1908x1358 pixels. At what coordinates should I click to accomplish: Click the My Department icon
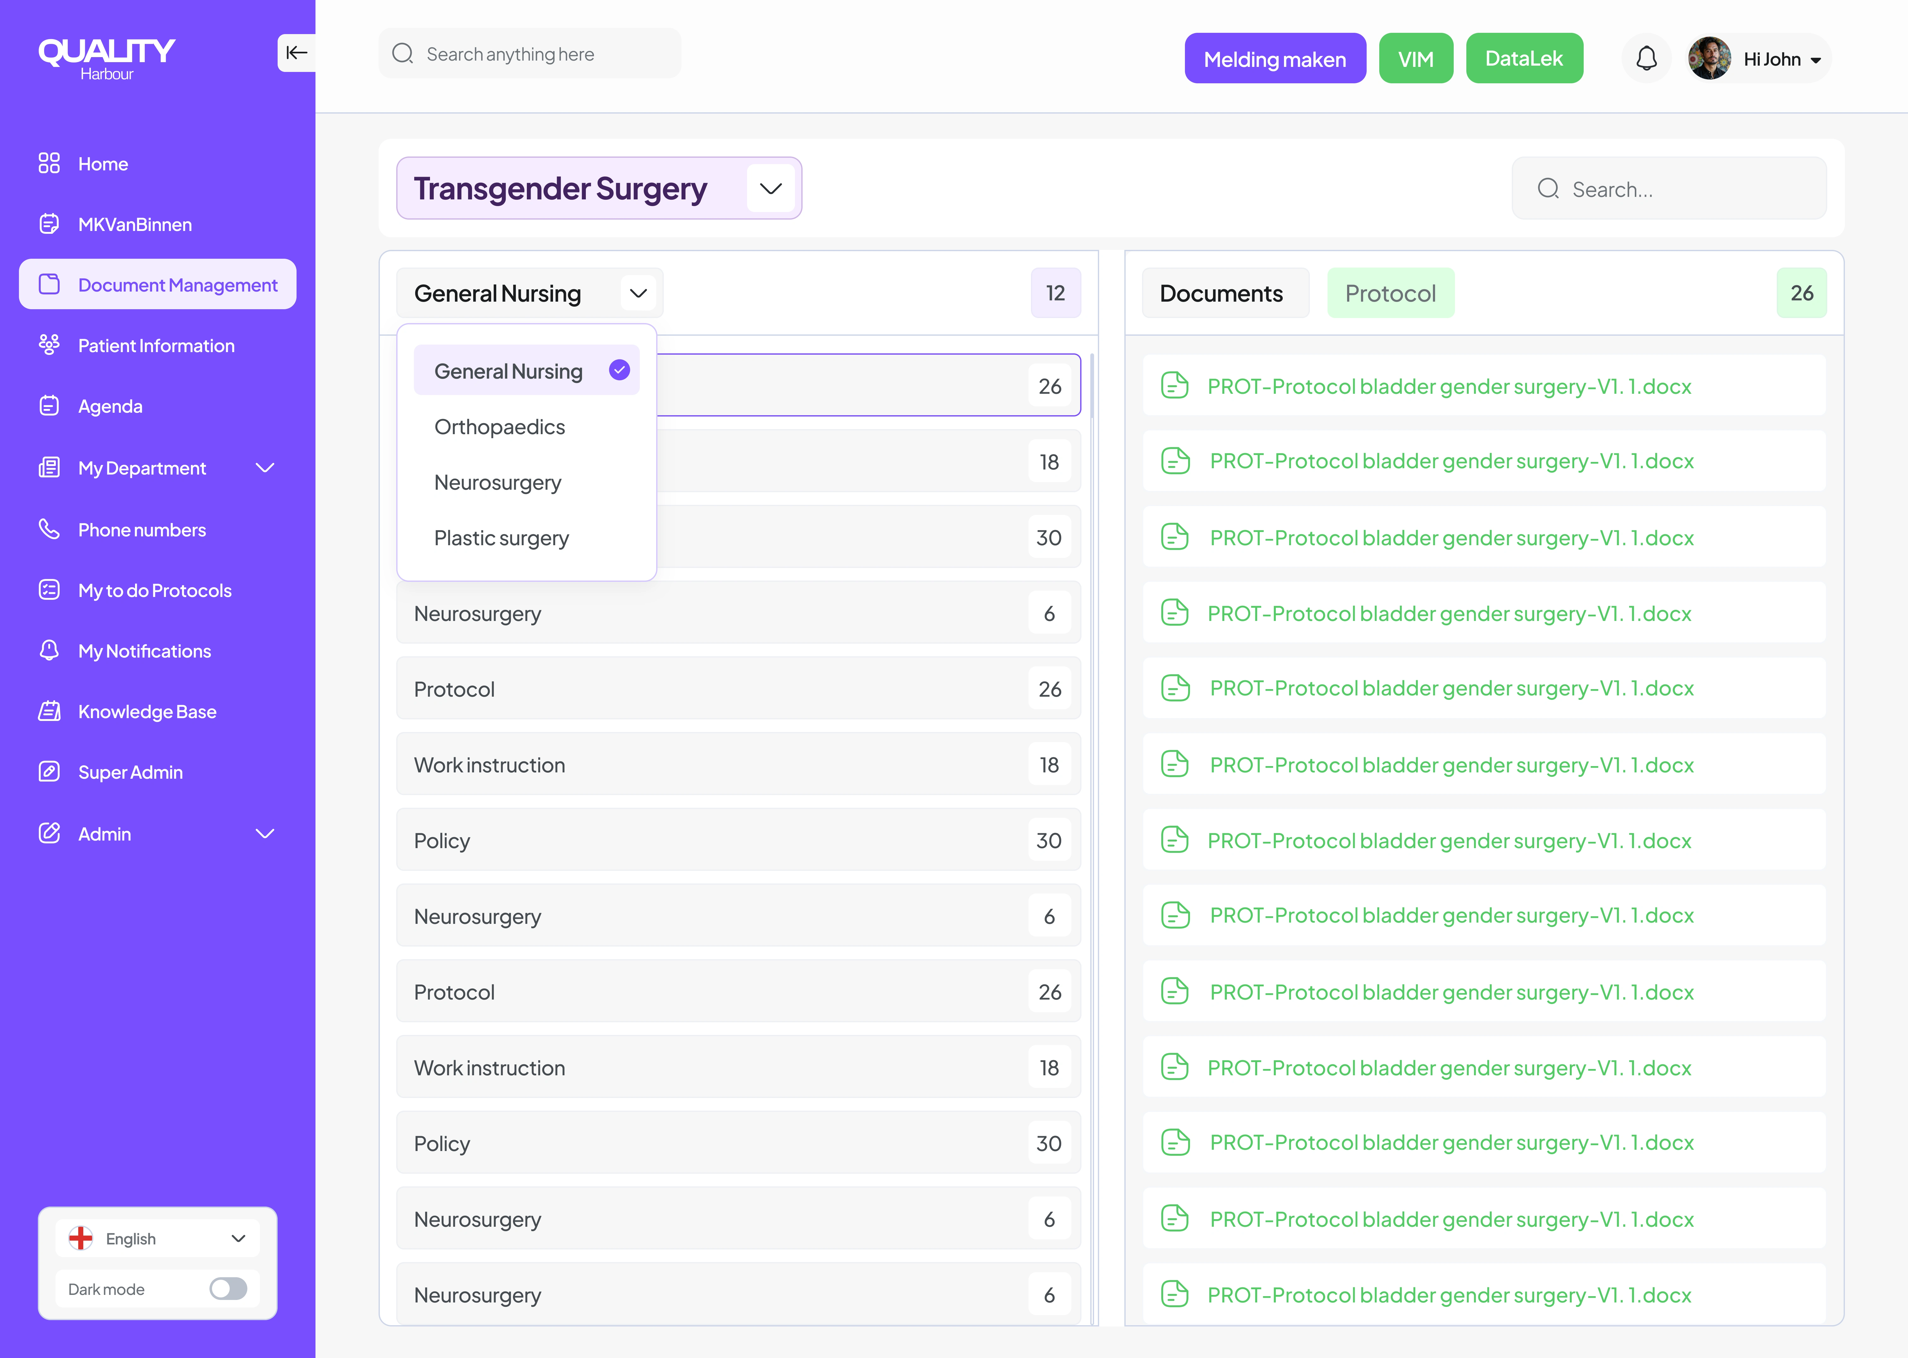[x=49, y=467]
